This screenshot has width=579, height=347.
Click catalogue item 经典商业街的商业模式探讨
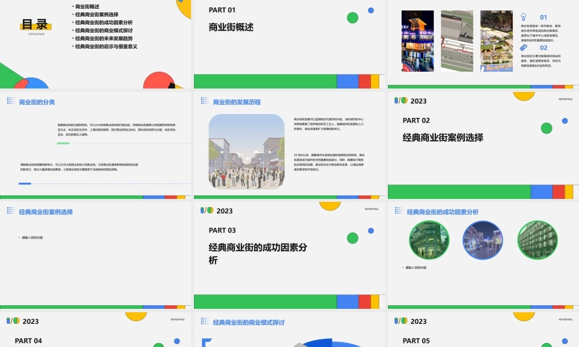tap(104, 31)
